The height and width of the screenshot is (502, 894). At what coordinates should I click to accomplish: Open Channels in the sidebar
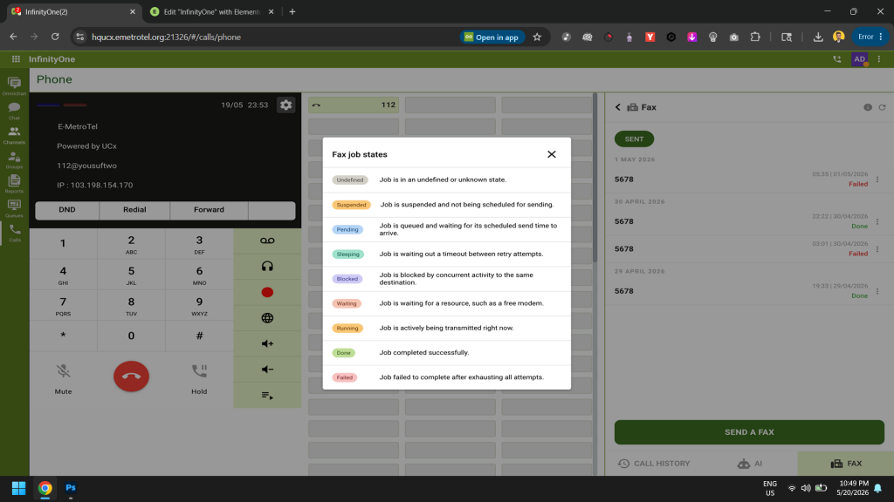pos(14,135)
